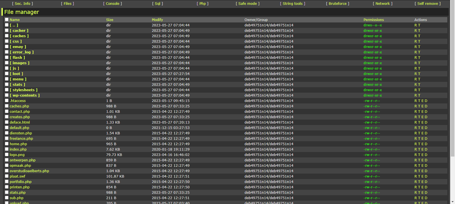Open the menu directory
The image size is (455, 204).
pos(18,79)
